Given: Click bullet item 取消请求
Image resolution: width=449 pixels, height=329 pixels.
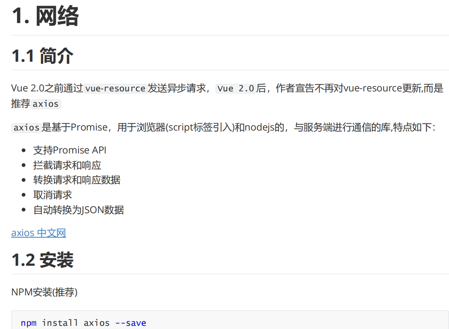Looking at the screenshot, I should pos(52,195).
